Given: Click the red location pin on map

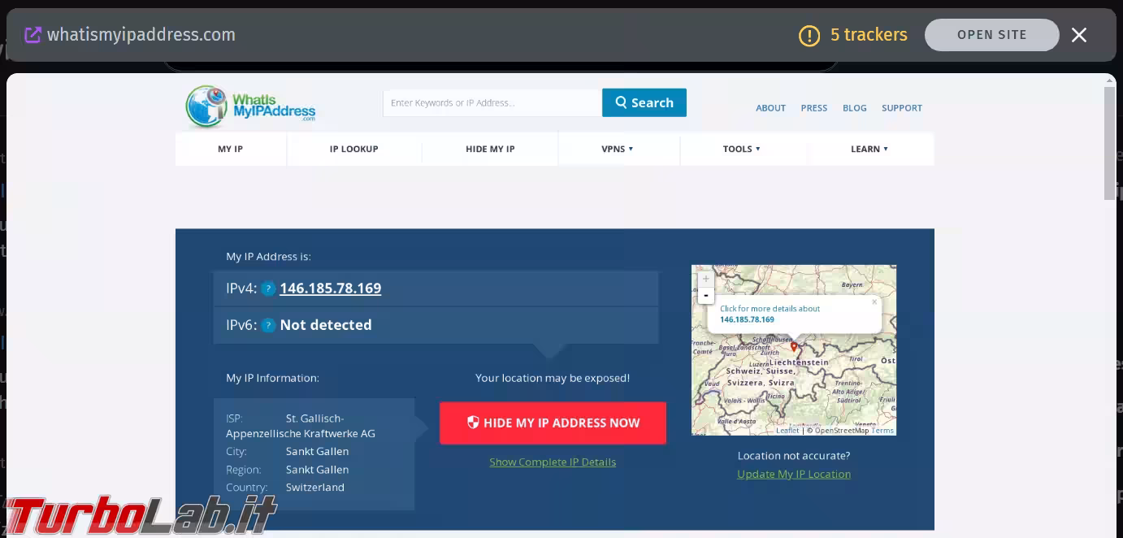Looking at the screenshot, I should pos(794,347).
